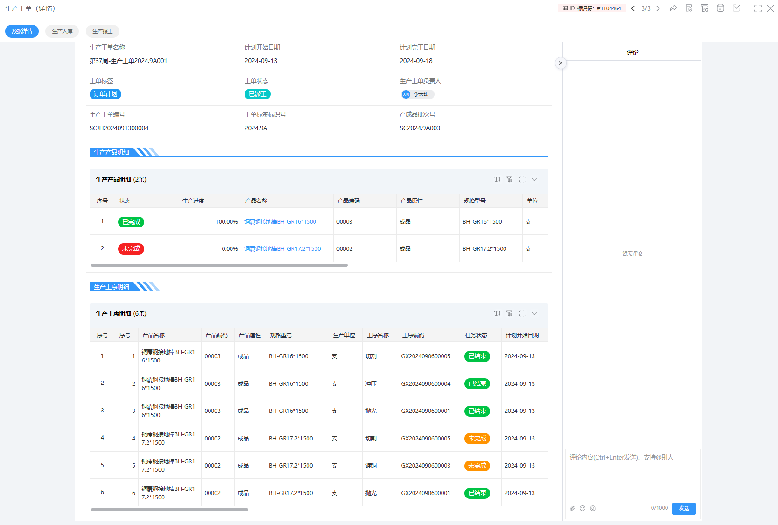778x525 pixels.
Task: Open the calendar icon in top toolbar
Action: coord(721,8)
